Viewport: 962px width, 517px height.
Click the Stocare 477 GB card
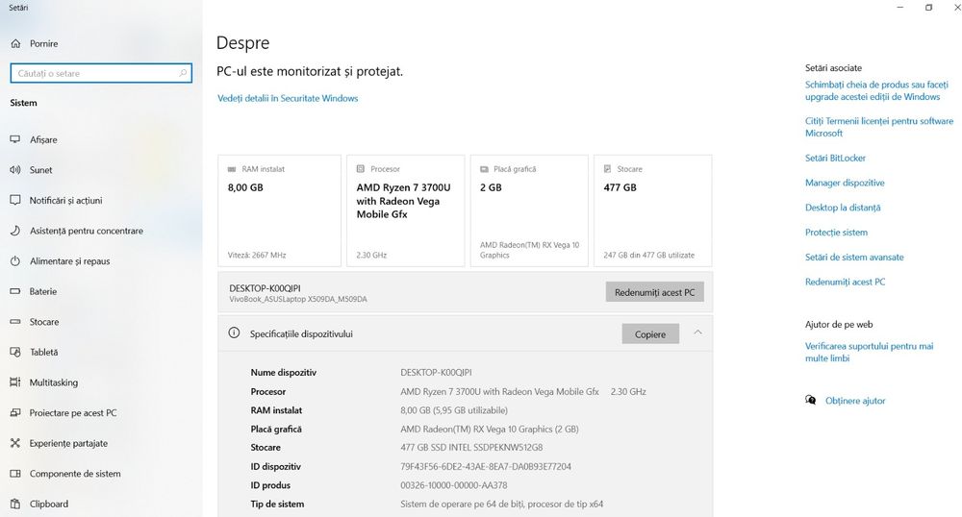(653, 210)
